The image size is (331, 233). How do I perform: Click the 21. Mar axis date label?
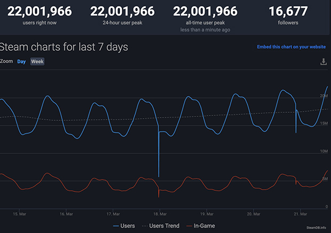[x=301, y=214]
